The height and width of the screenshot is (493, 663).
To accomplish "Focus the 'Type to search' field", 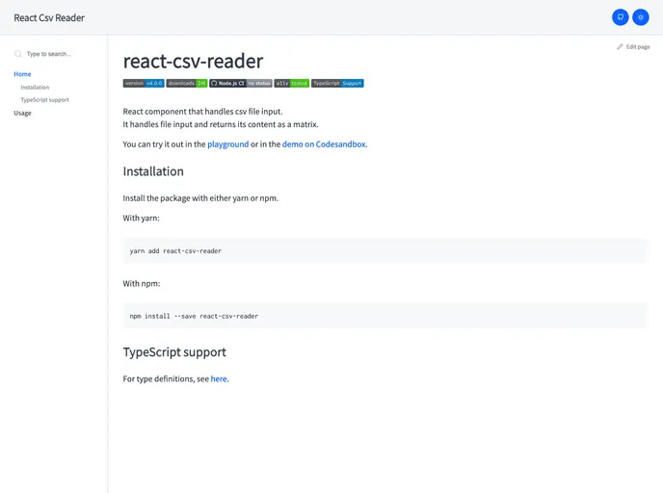I will (49, 54).
